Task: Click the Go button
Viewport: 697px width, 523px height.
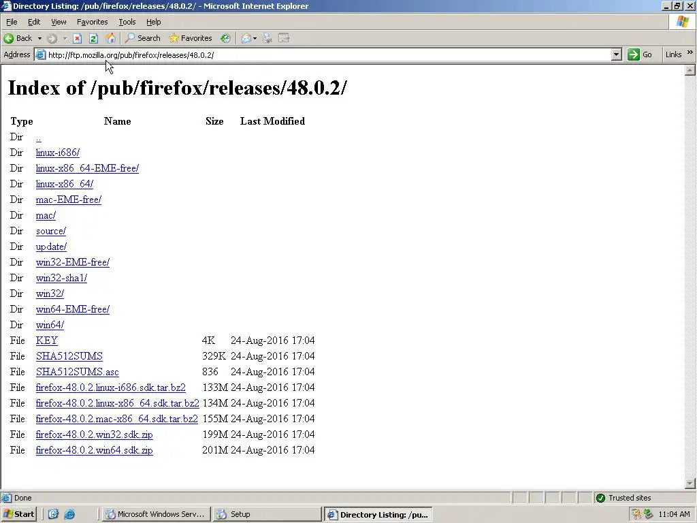Action: pos(640,54)
